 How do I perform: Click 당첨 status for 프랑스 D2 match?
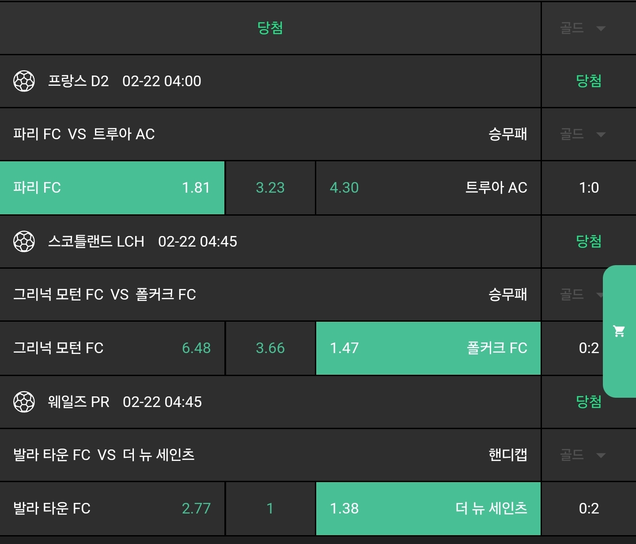(x=588, y=81)
